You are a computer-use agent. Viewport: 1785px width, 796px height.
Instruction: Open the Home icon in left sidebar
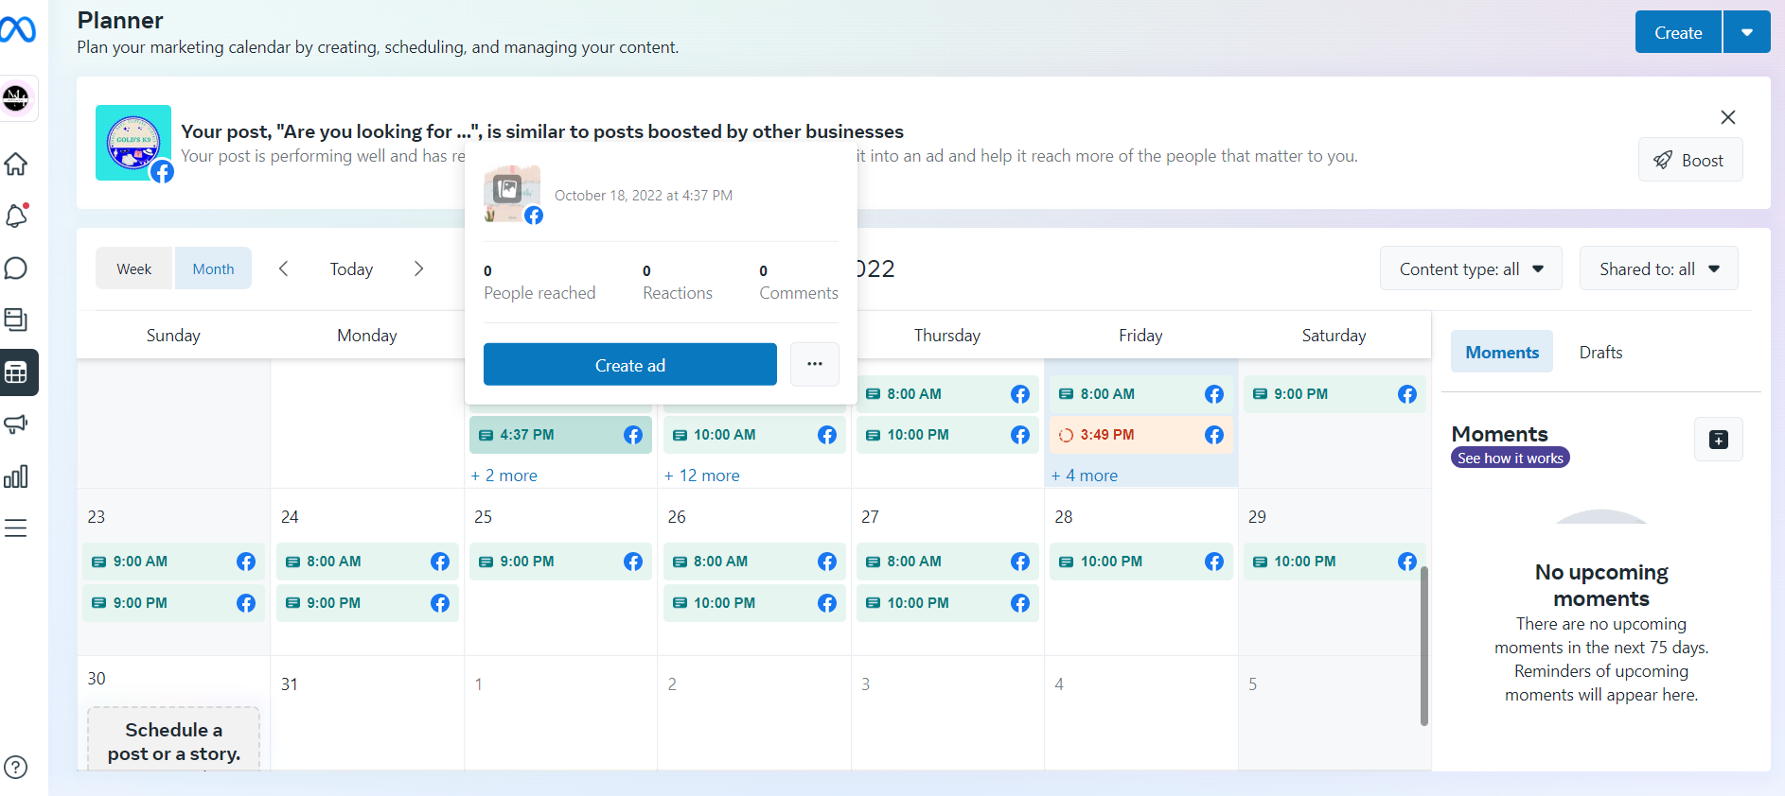click(16, 164)
